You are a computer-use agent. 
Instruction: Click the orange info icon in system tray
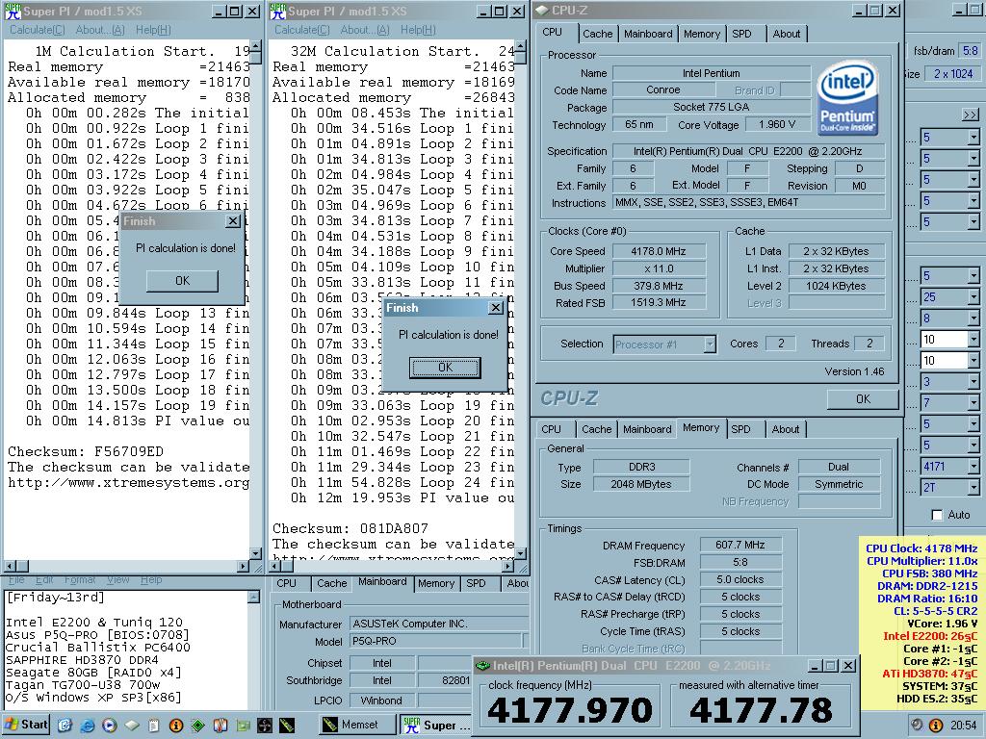click(x=936, y=726)
